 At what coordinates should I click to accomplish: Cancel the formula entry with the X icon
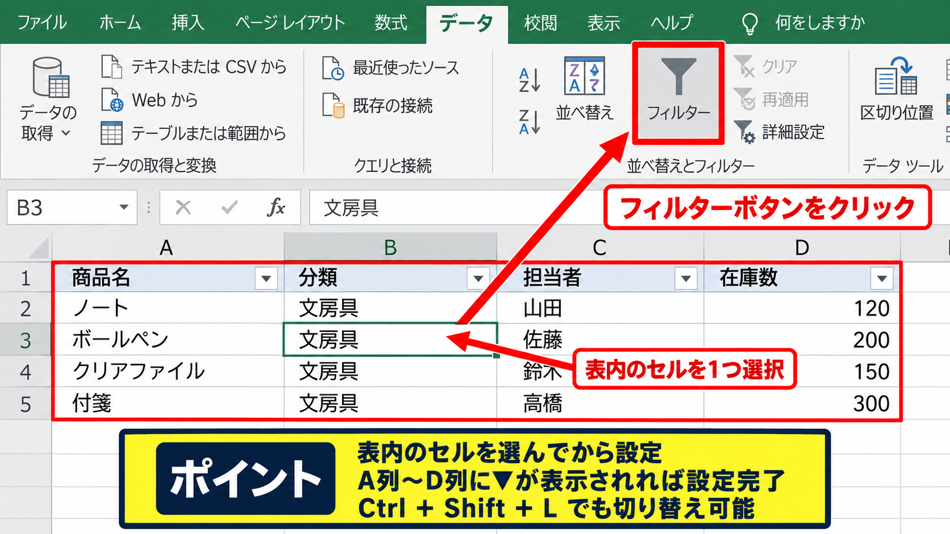183,208
